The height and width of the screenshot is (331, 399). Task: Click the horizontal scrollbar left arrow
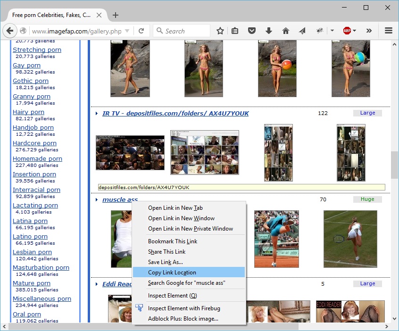[4, 326]
